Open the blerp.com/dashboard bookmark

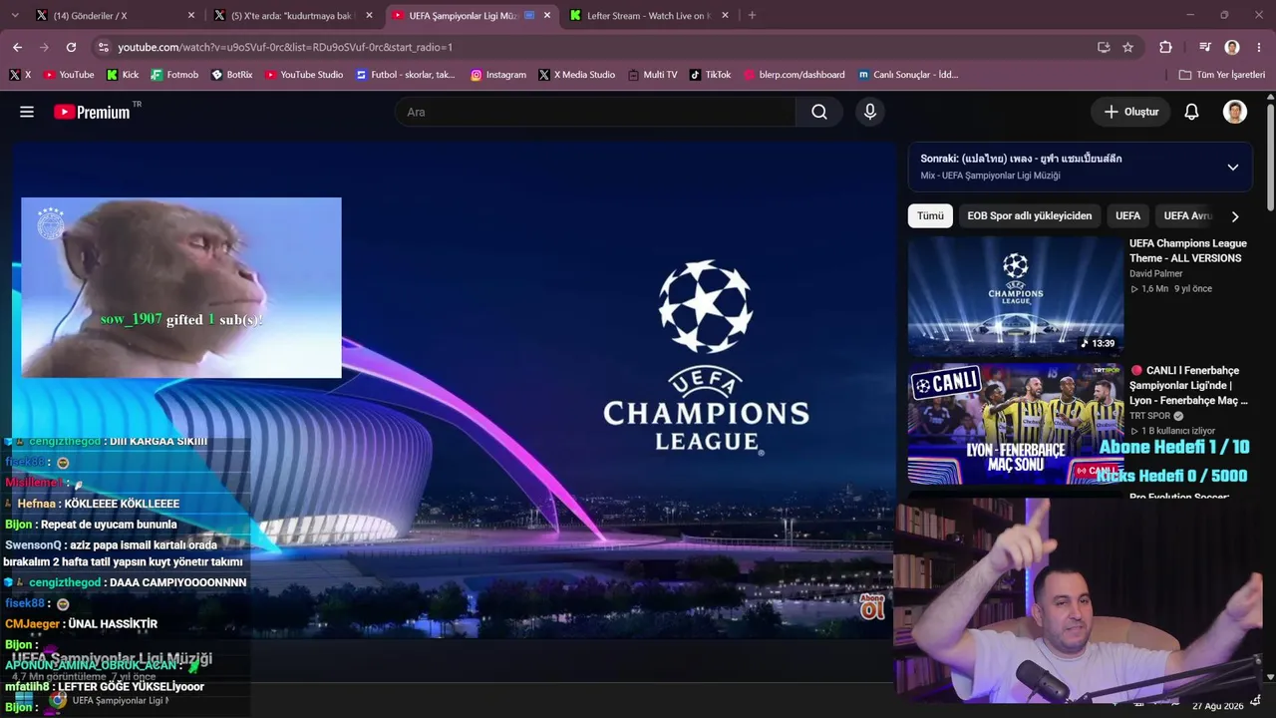pyautogui.click(x=795, y=75)
